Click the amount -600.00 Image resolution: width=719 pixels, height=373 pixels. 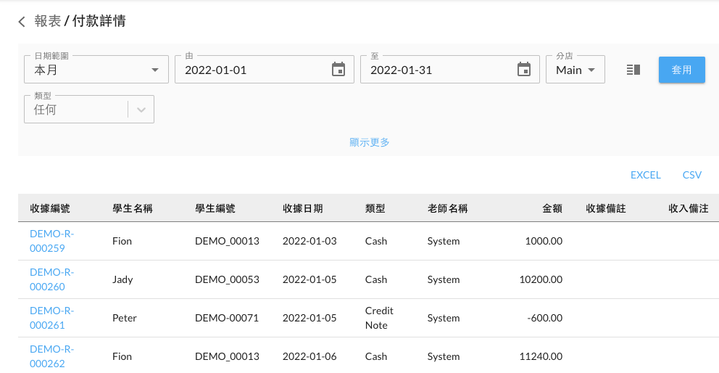(545, 318)
